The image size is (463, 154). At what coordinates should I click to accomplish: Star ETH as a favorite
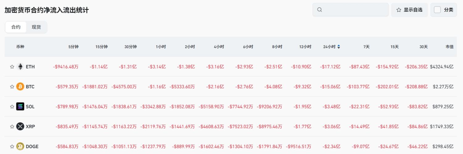(12, 67)
